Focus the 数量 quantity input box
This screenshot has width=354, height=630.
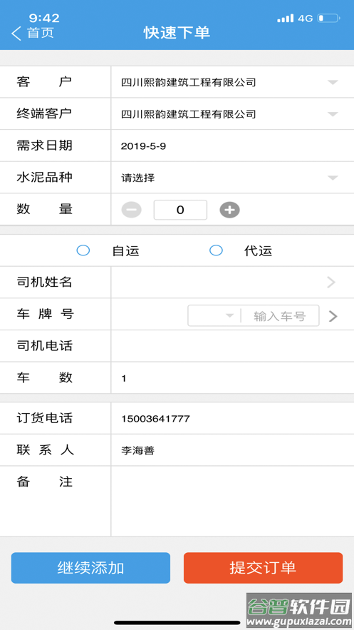(x=180, y=210)
